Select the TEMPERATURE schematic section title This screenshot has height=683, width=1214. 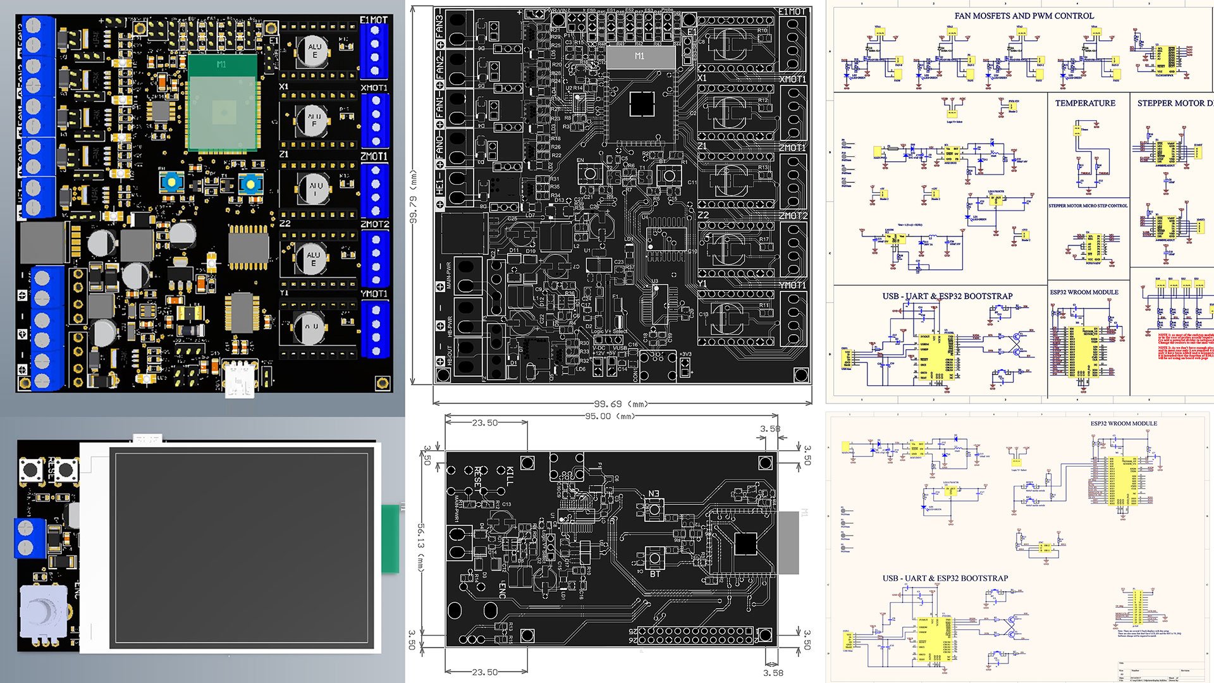click(x=1085, y=103)
